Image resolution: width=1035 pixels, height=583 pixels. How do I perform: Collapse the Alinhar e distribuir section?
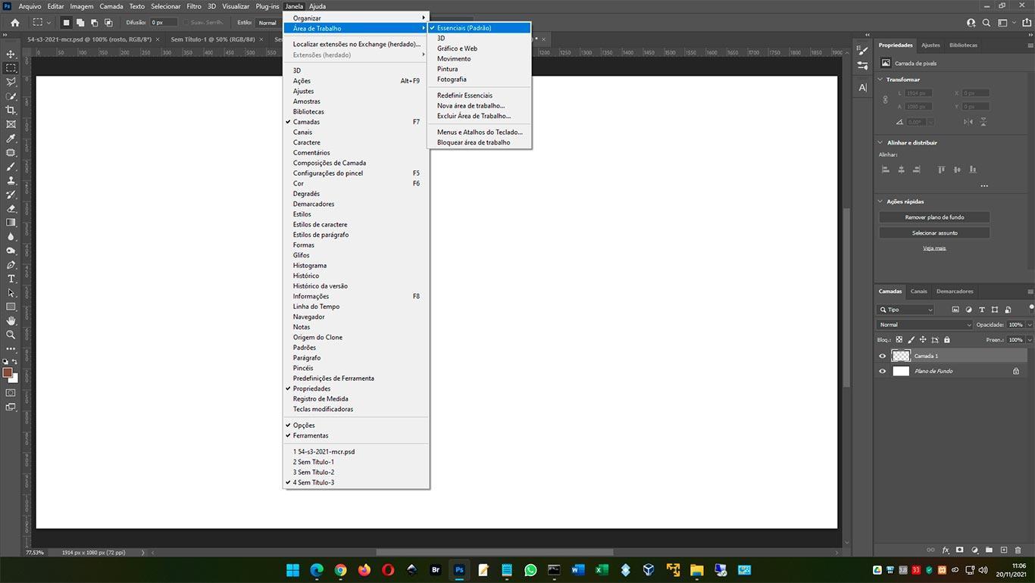point(880,142)
